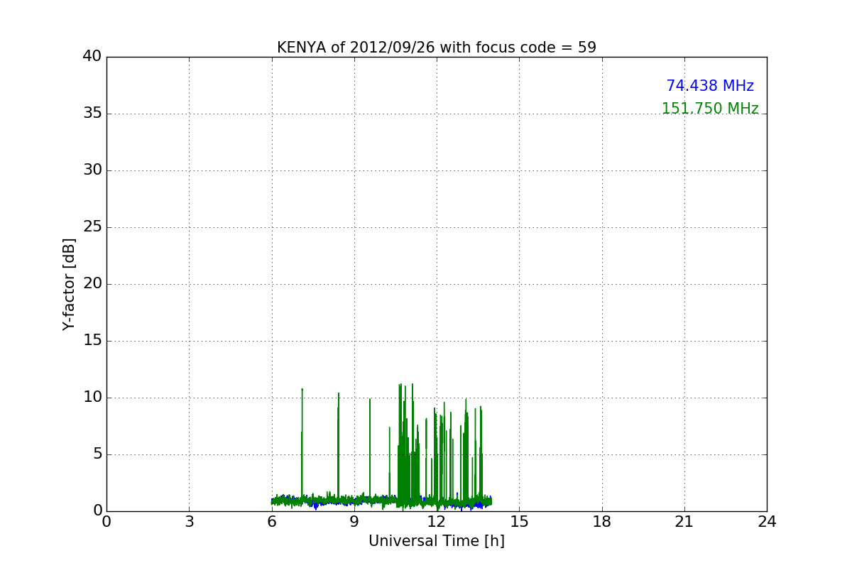Click the Y-factor [dB] axis label

(x=69, y=284)
